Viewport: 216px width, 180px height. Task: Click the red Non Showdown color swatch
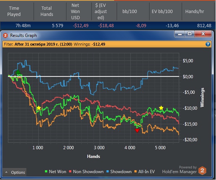pyautogui.click(x=70, y=171)
